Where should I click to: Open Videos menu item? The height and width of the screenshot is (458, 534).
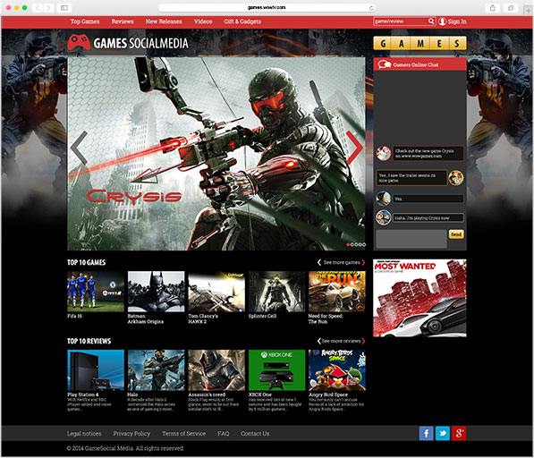(203, 21)
